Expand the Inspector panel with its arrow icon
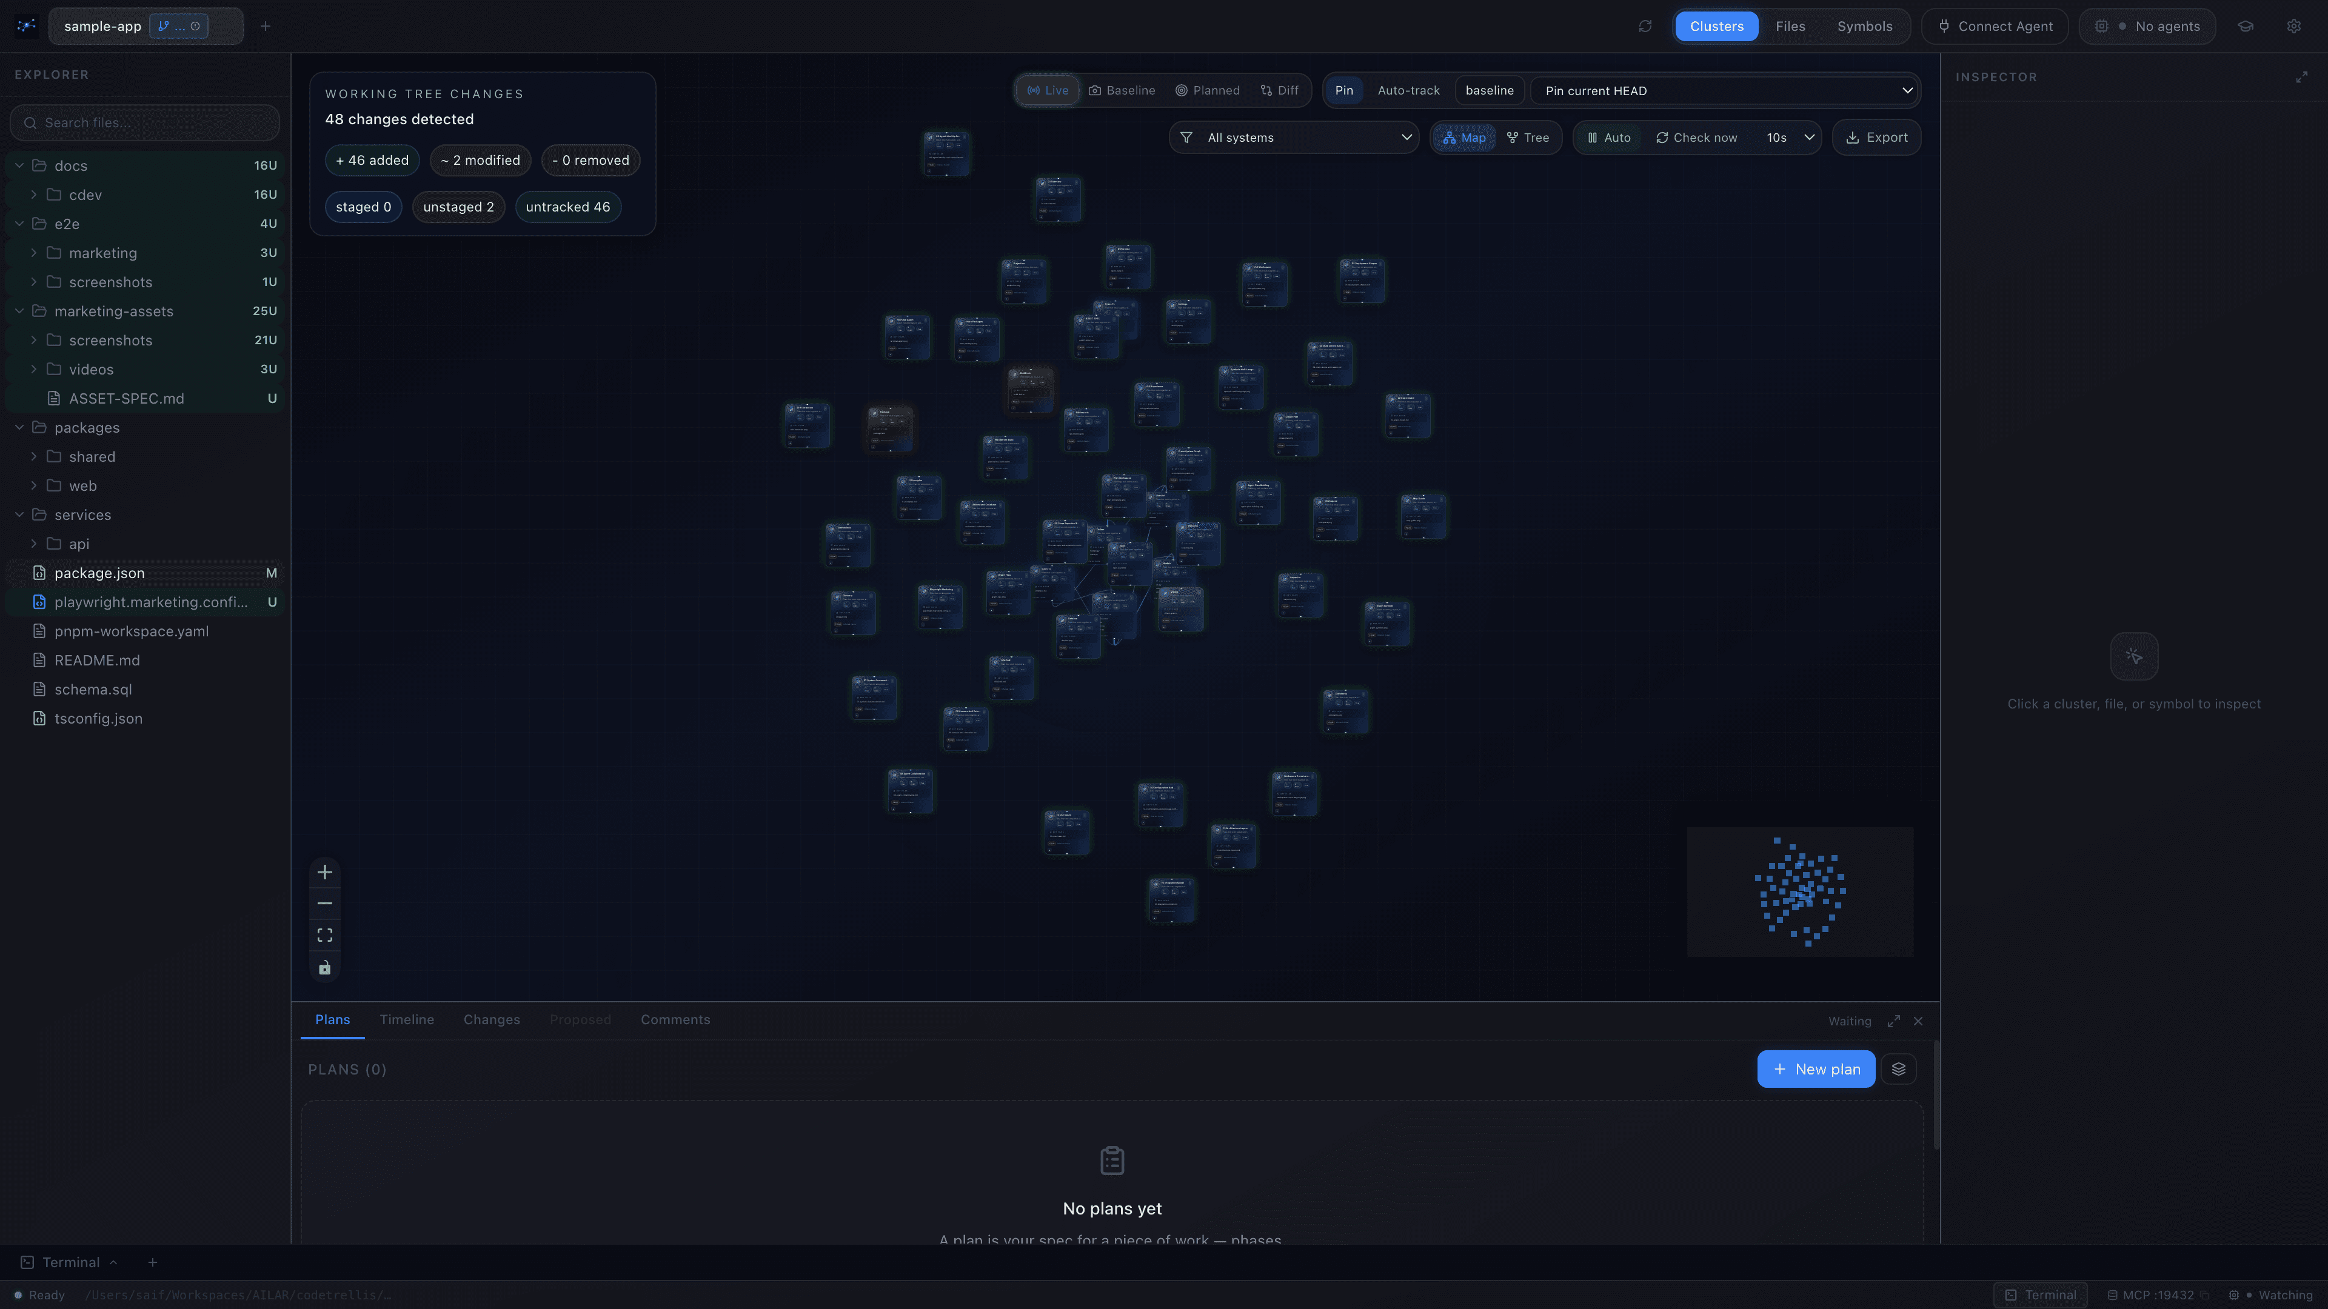The height and width of the screenshot is (1309, 2328). pos(2302,78)
